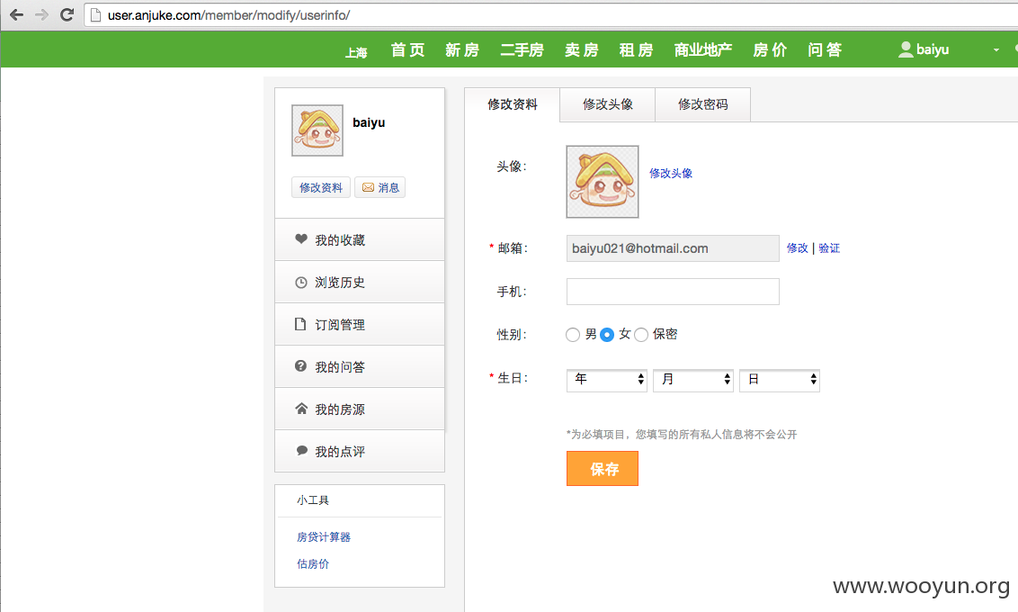
Task: Click the house icon beside 我的房源
Action: point(301,409)
